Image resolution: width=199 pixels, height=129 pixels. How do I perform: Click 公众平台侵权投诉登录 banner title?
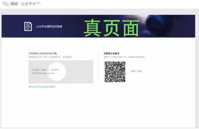(x=49, y=27)
